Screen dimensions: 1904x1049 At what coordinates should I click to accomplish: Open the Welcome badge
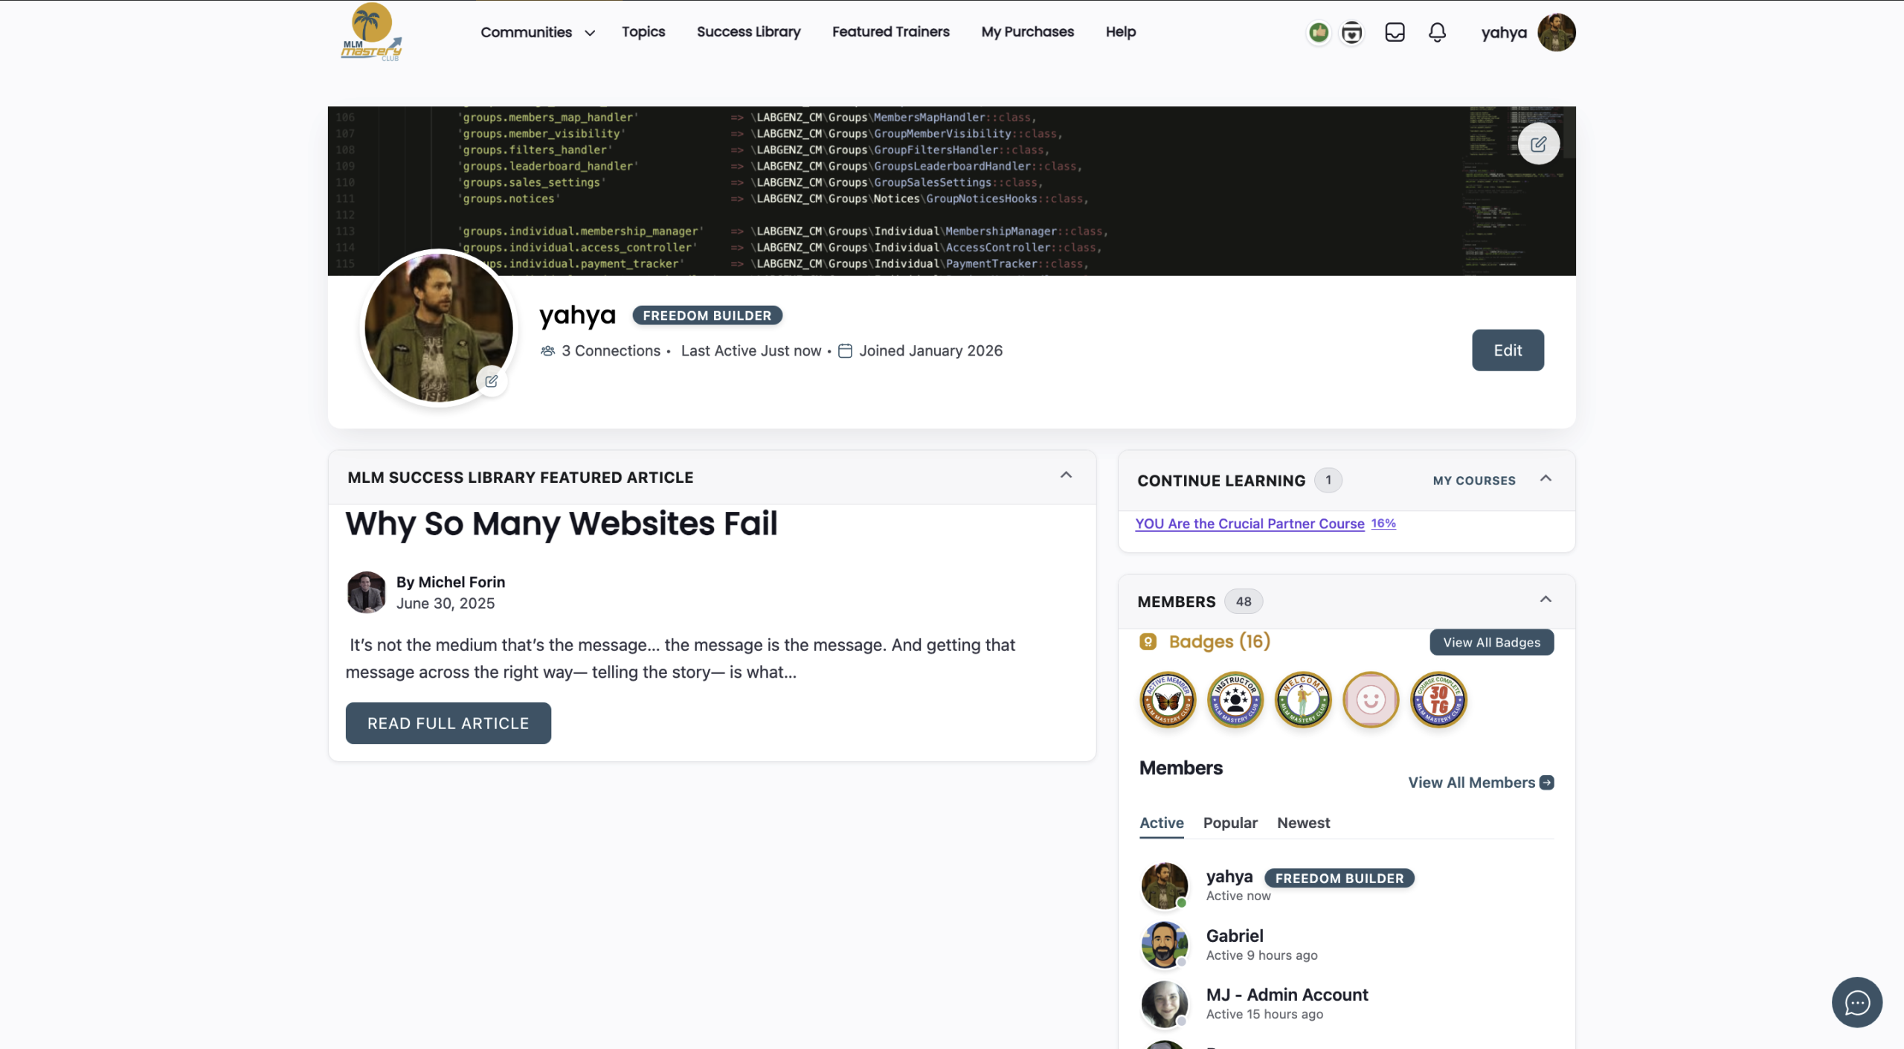pyautogui.click(x=1303, y=700)
